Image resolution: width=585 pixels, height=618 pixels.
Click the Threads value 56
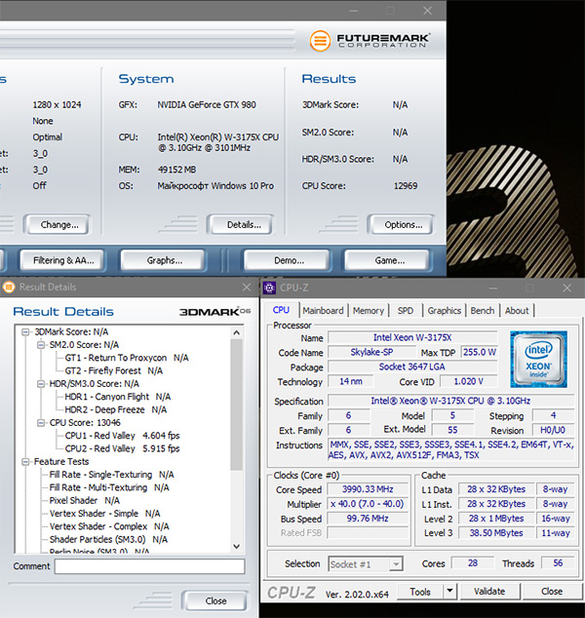pyautogui.click(x=558, y=563)
